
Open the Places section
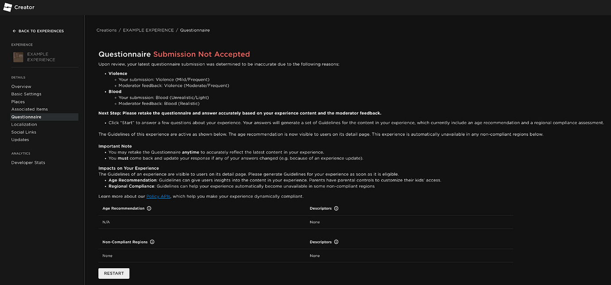pos(18,102)
